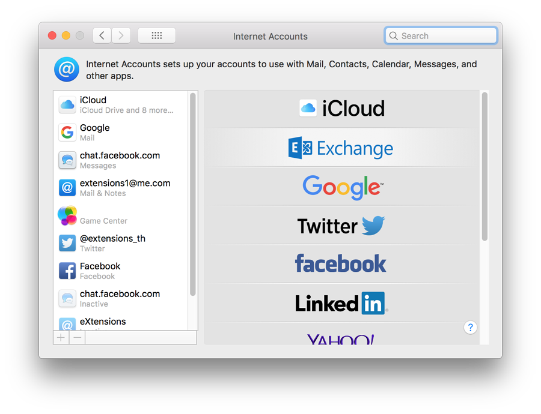The height and width of the screenshot is (414, 541).
Task: Open help with the question mark button
Action: 470,328
